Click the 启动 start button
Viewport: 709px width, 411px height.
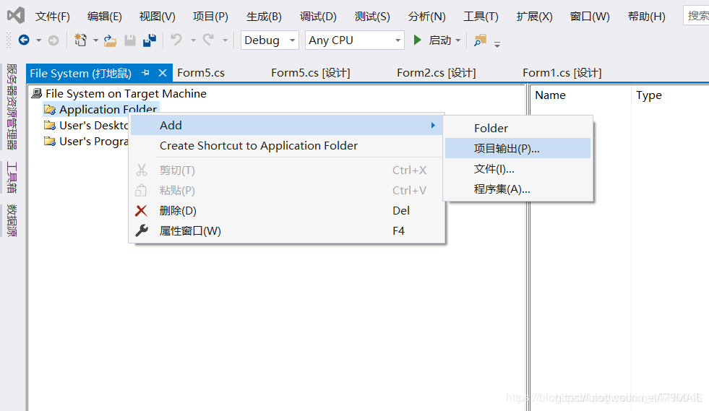coord(432,40)
